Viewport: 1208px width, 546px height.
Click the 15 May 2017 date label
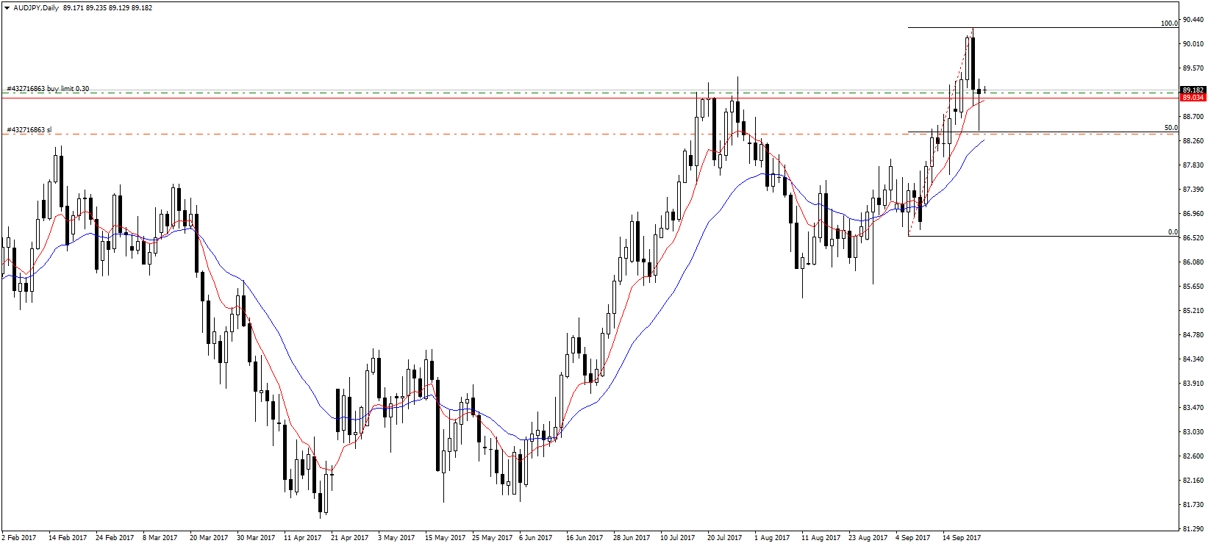click(445, 538)
